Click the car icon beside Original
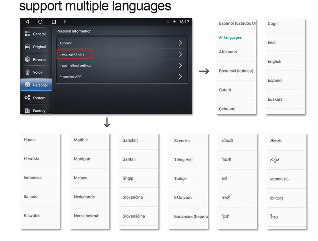Screen dimensions: 318x241 pos(28,47)
